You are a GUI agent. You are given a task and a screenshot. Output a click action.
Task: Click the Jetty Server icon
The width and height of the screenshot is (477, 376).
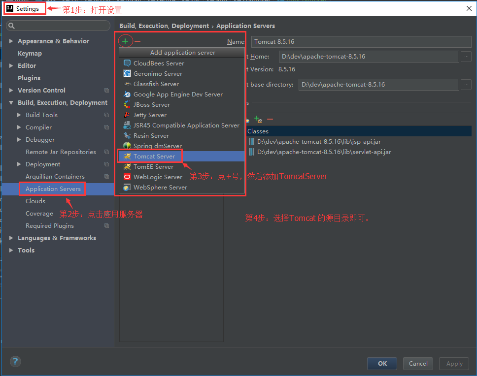pos(127,115)
